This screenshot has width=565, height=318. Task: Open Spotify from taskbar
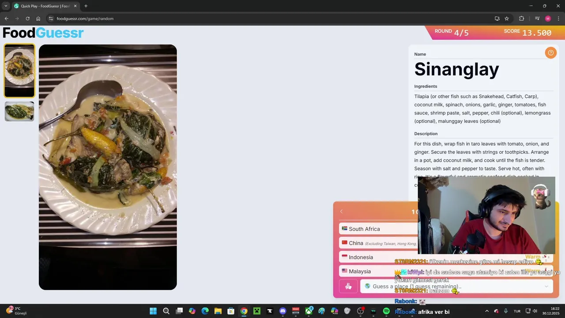click(x=386, y=311)
